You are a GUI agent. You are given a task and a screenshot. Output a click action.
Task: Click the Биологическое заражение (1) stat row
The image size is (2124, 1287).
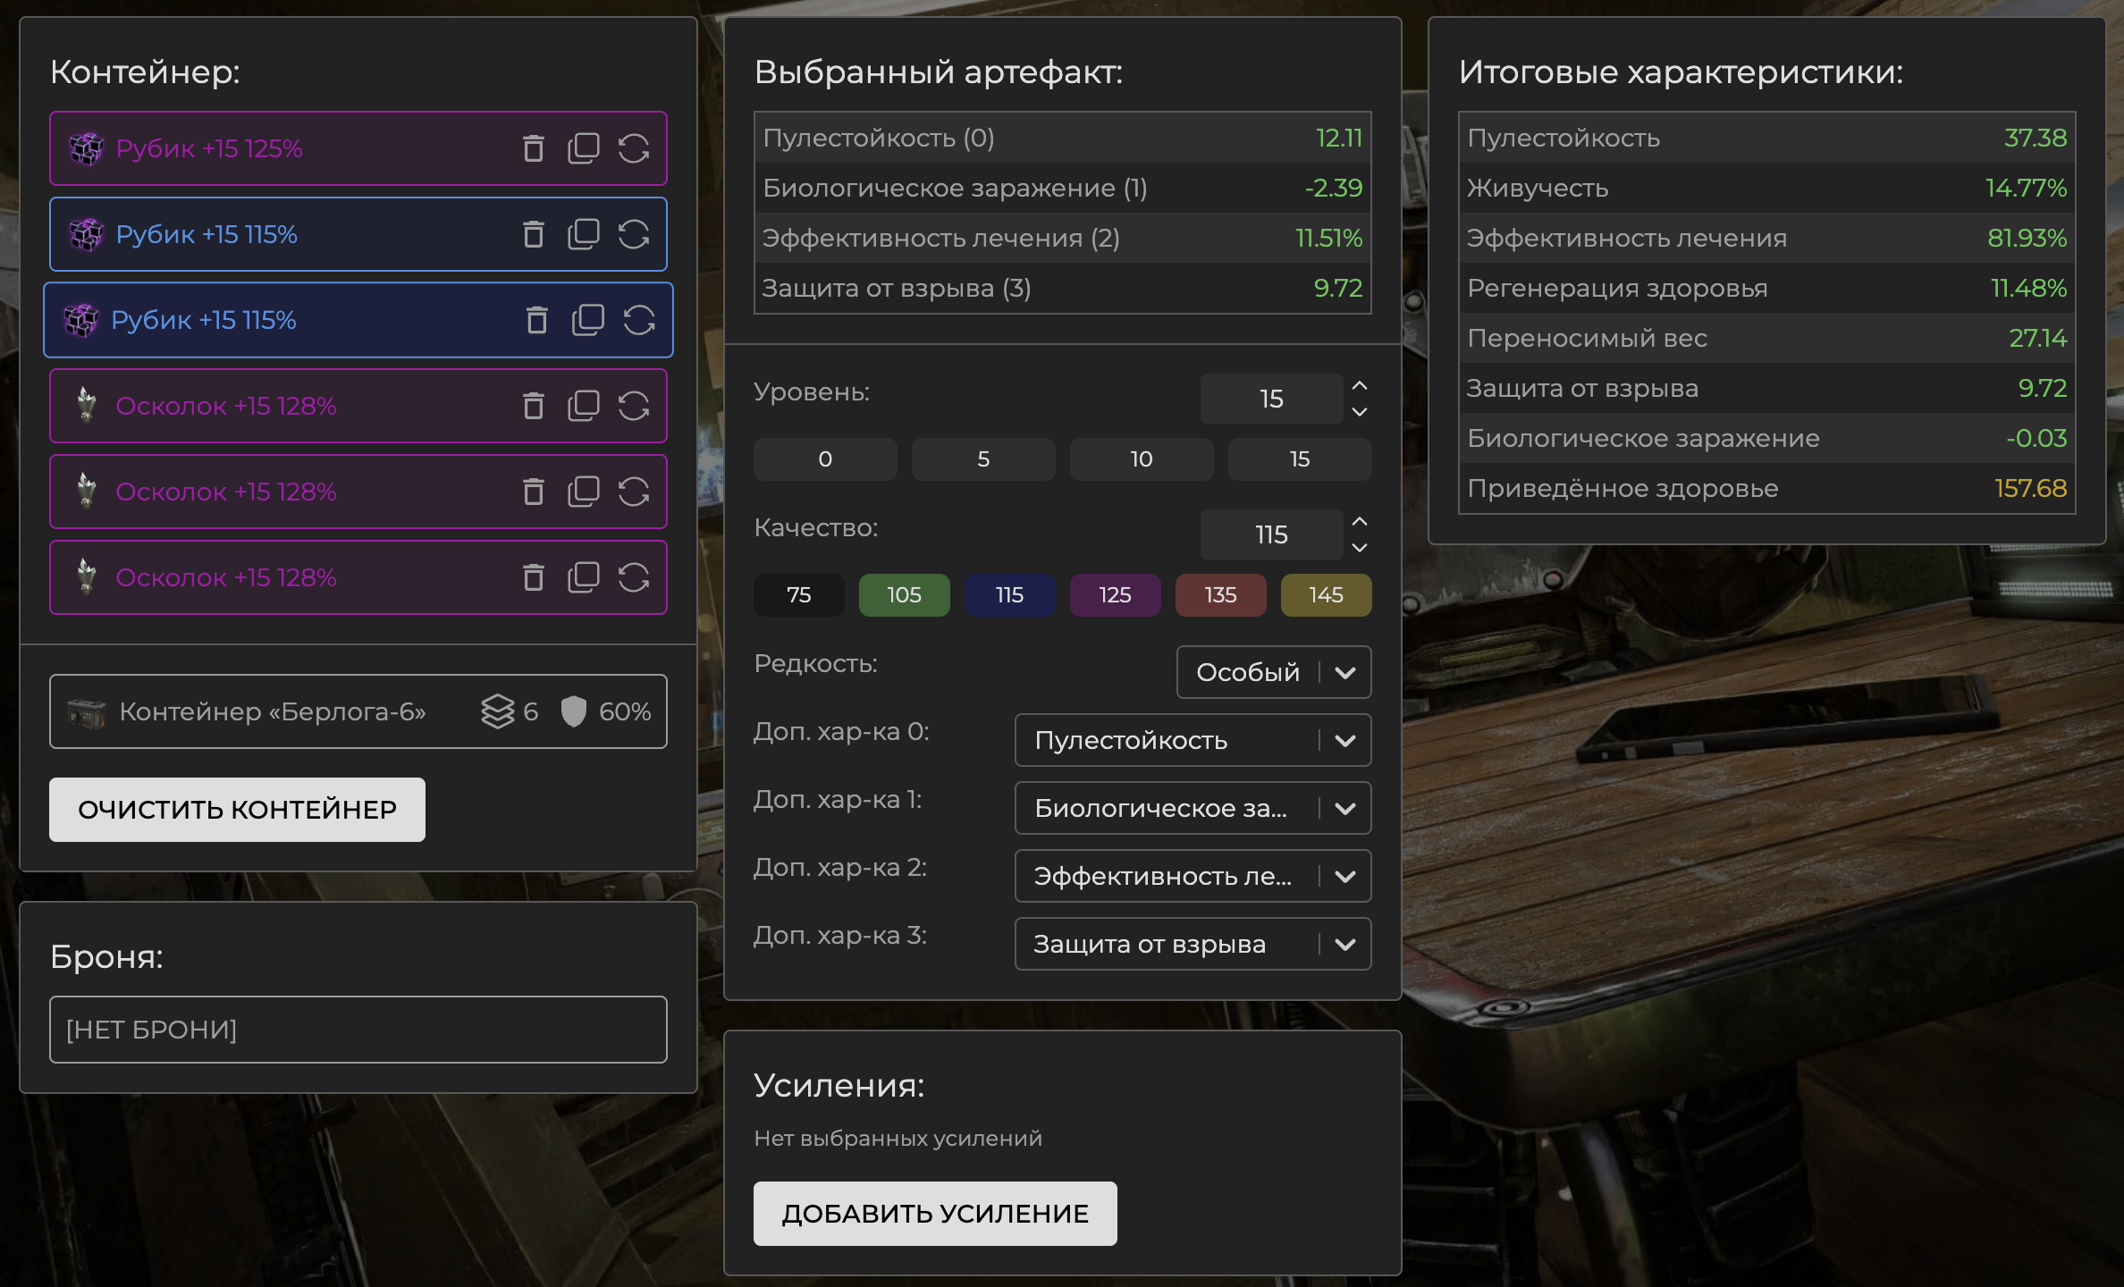(1063, 188)
